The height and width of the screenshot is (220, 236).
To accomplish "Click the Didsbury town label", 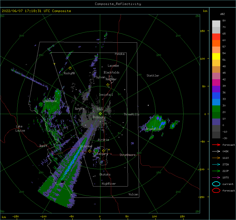I will click(x=99, y=117).
